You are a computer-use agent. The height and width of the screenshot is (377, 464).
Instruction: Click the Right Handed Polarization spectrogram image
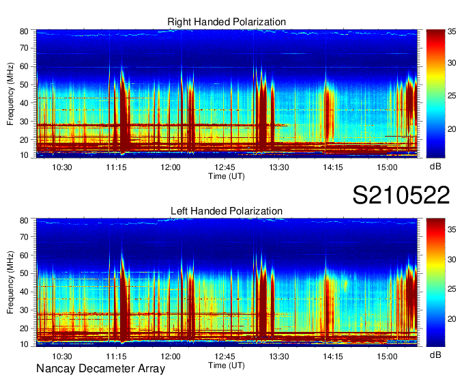coord(227,94)
